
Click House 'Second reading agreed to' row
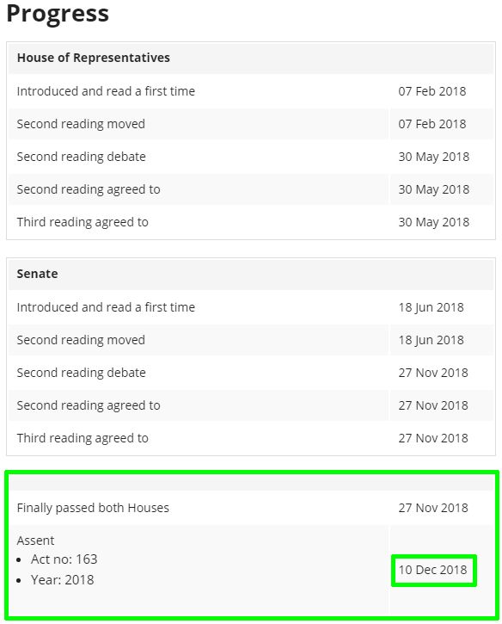pyautogui.click(x=251, y=189)
